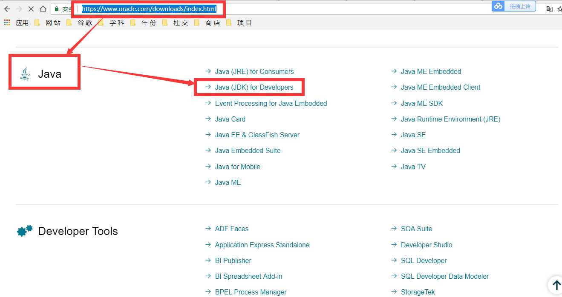Open the Java ME Embedded link

coord(431,71)
